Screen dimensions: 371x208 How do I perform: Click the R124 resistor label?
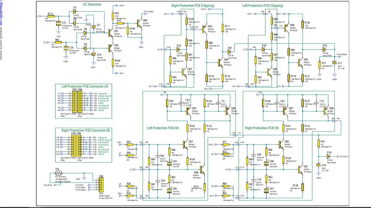click(x=209, y=101)
